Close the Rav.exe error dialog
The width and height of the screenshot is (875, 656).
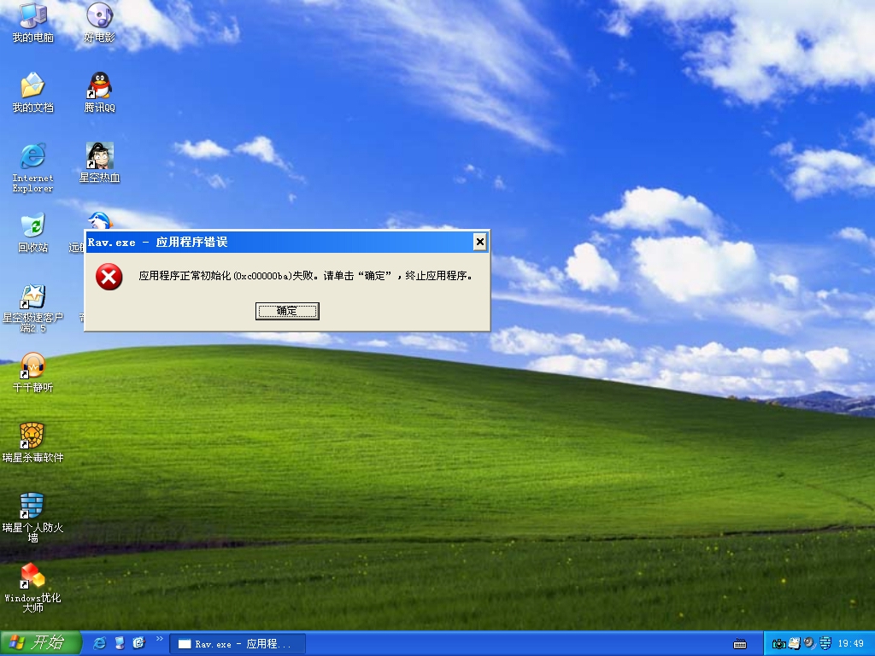[x=480, y=242]
